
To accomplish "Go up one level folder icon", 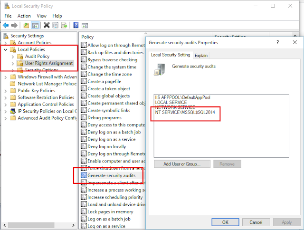I will tap(26, 25).
